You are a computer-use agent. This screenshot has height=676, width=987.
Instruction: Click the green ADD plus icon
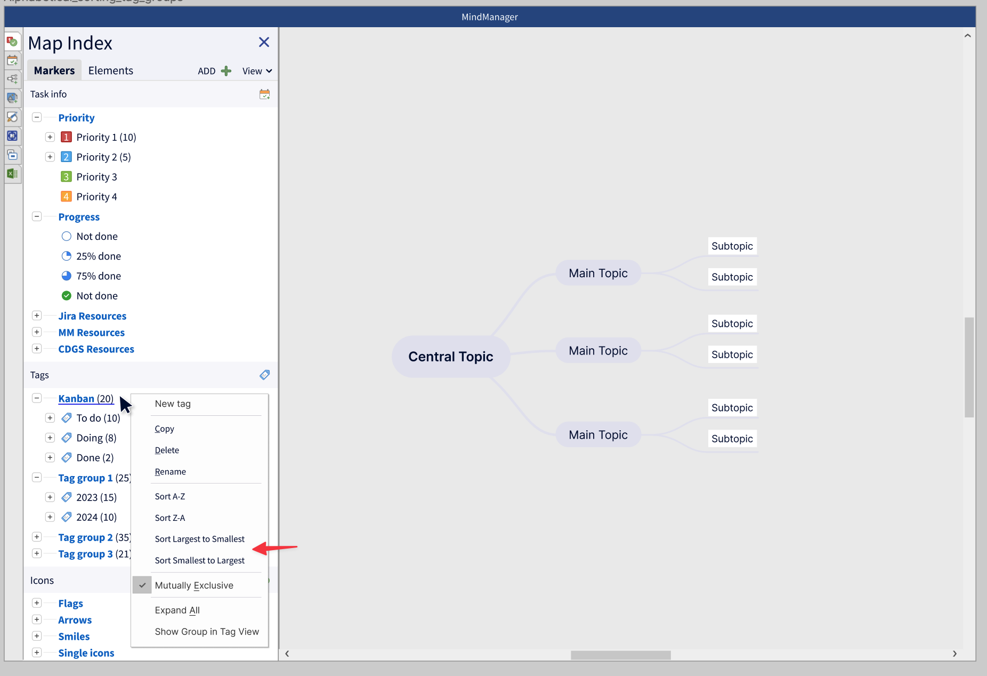click(x=226, y=71)
